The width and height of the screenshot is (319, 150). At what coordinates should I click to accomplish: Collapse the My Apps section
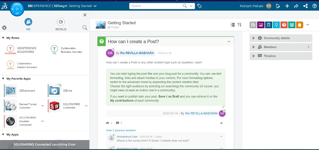coord(3,134)
